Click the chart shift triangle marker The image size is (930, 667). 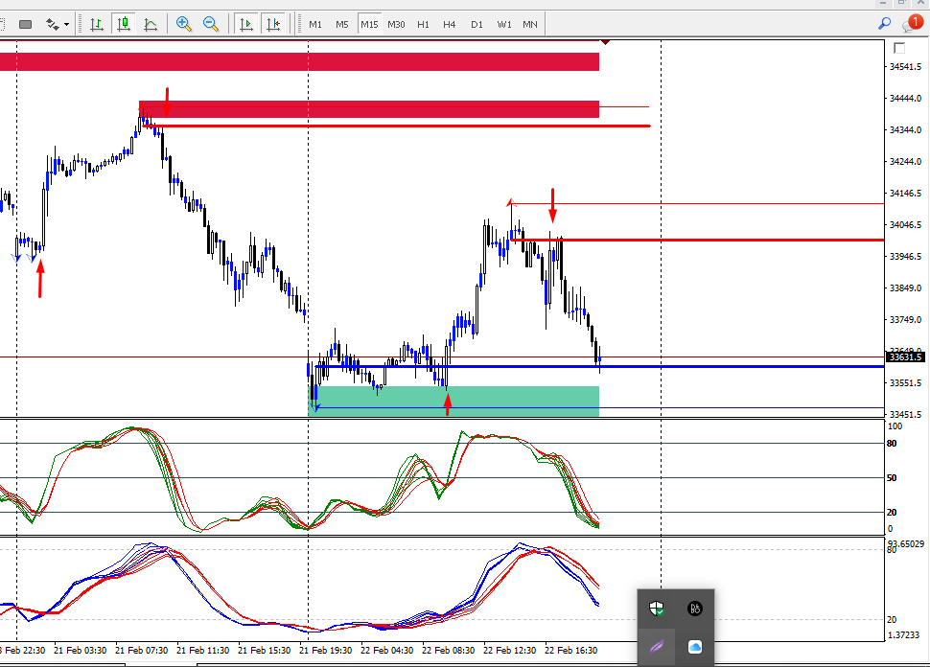click(x=605, y=42)
